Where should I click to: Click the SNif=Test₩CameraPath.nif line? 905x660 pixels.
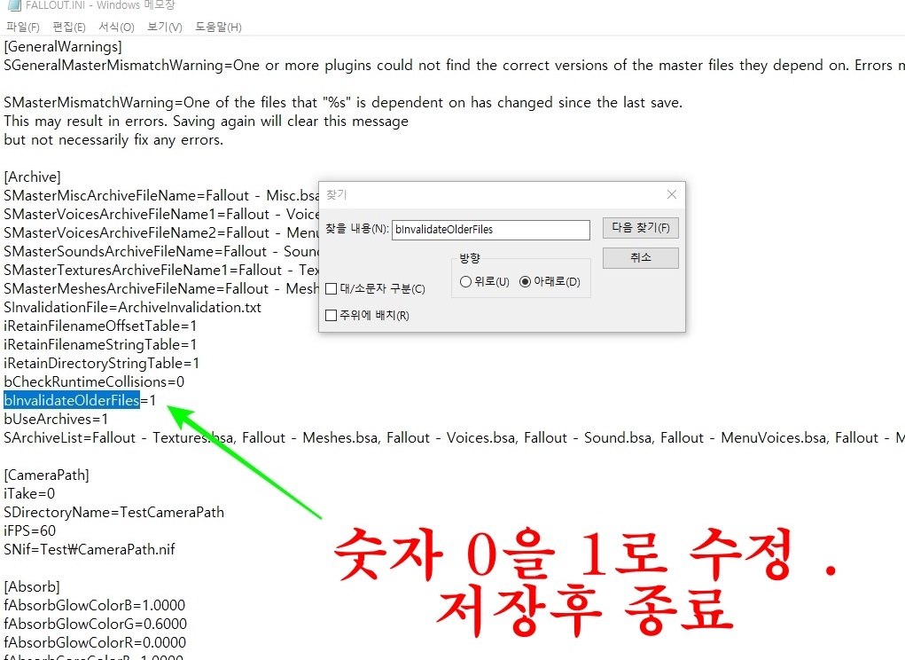pyautogui.click(x=89, y=549)
